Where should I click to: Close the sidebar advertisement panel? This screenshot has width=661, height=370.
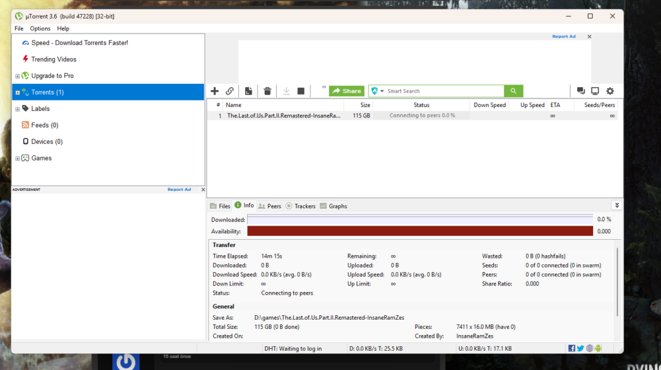[x=203, y=190]
